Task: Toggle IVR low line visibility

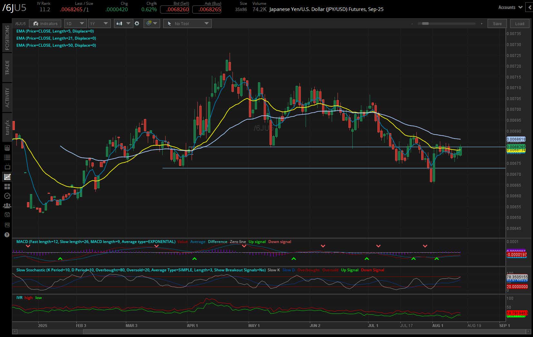Action: tap(38, 298)
